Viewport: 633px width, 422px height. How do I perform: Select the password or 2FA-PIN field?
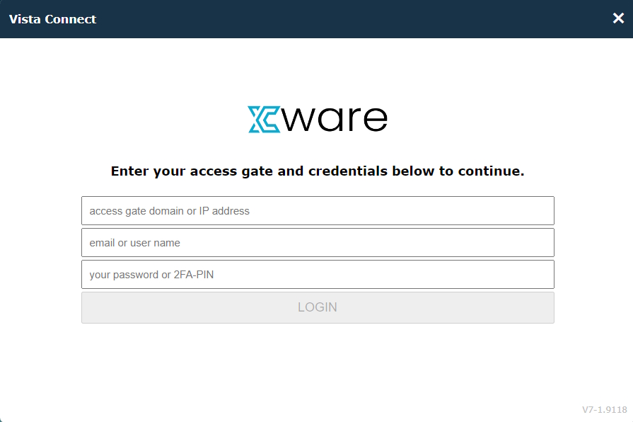click(318, 274)
